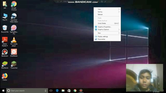Viewport: 166px width, 93px height.
Task: Switch to Bandicam recorder on taskbar
Action: coord(81,91)
